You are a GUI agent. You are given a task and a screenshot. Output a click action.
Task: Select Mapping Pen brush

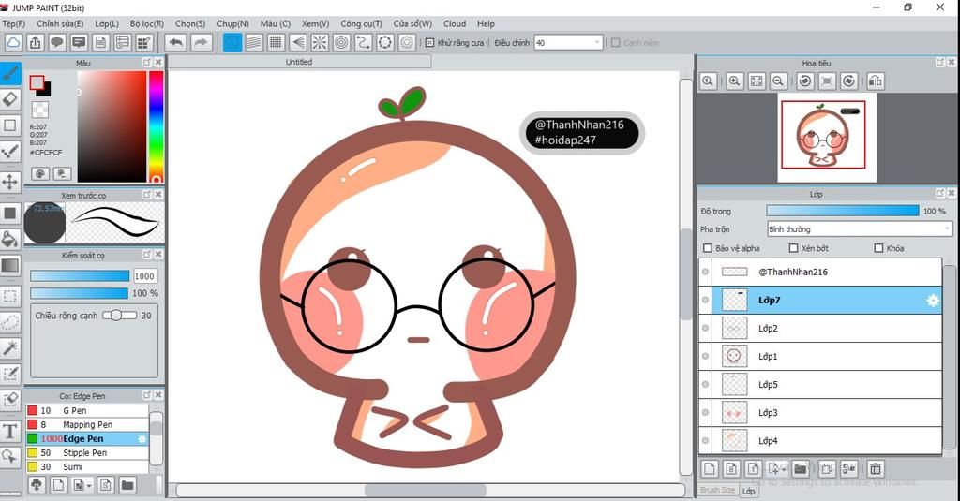click(87, 424)
